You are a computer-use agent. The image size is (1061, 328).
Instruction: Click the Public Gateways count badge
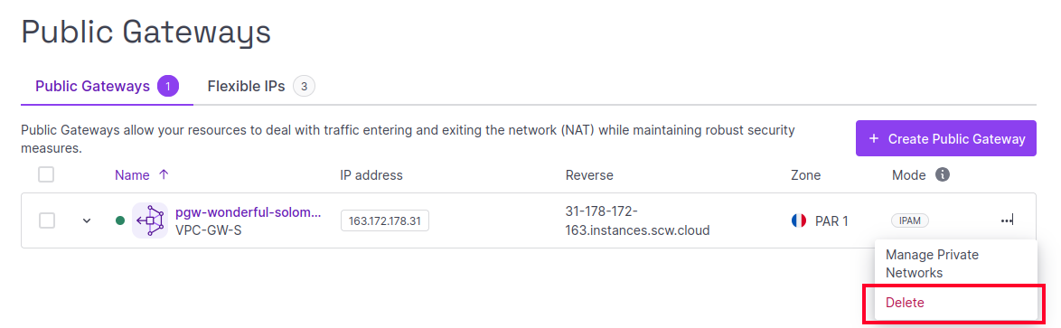click(x=168, y=87)
